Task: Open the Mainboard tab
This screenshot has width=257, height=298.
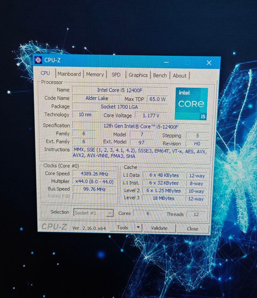Action: tap(69, 74)
